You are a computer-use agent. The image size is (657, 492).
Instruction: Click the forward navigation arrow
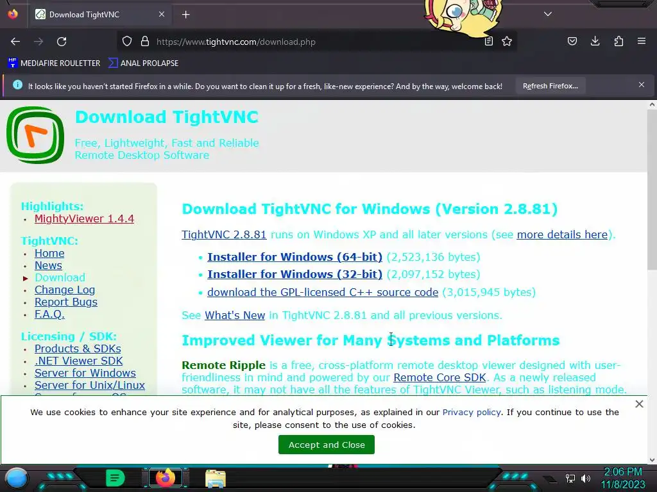tap(38, 42)
